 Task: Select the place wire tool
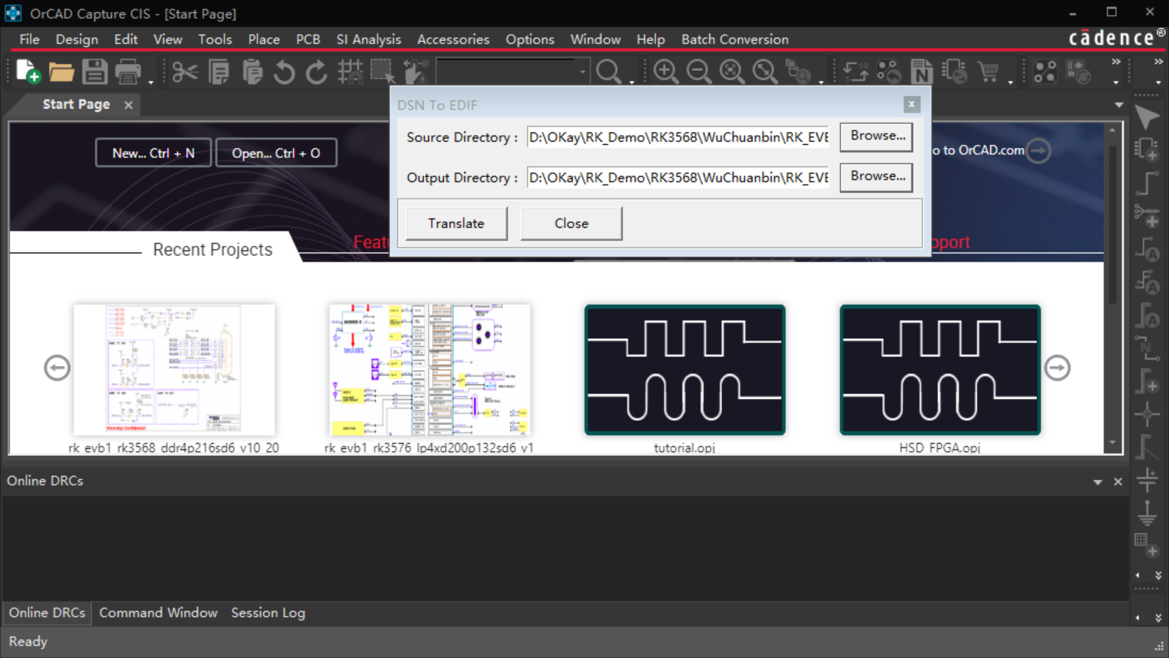(1147, 183)
